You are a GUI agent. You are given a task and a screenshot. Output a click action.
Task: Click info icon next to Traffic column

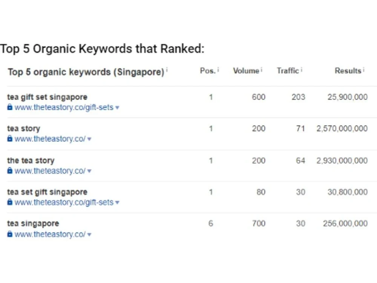pyautogui.click(x=302, y=70)
